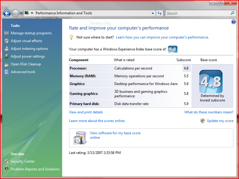Select the Gaming graphics row label
Image resolution: width=239 pixels, height=179 pixels.
(84, 94)
